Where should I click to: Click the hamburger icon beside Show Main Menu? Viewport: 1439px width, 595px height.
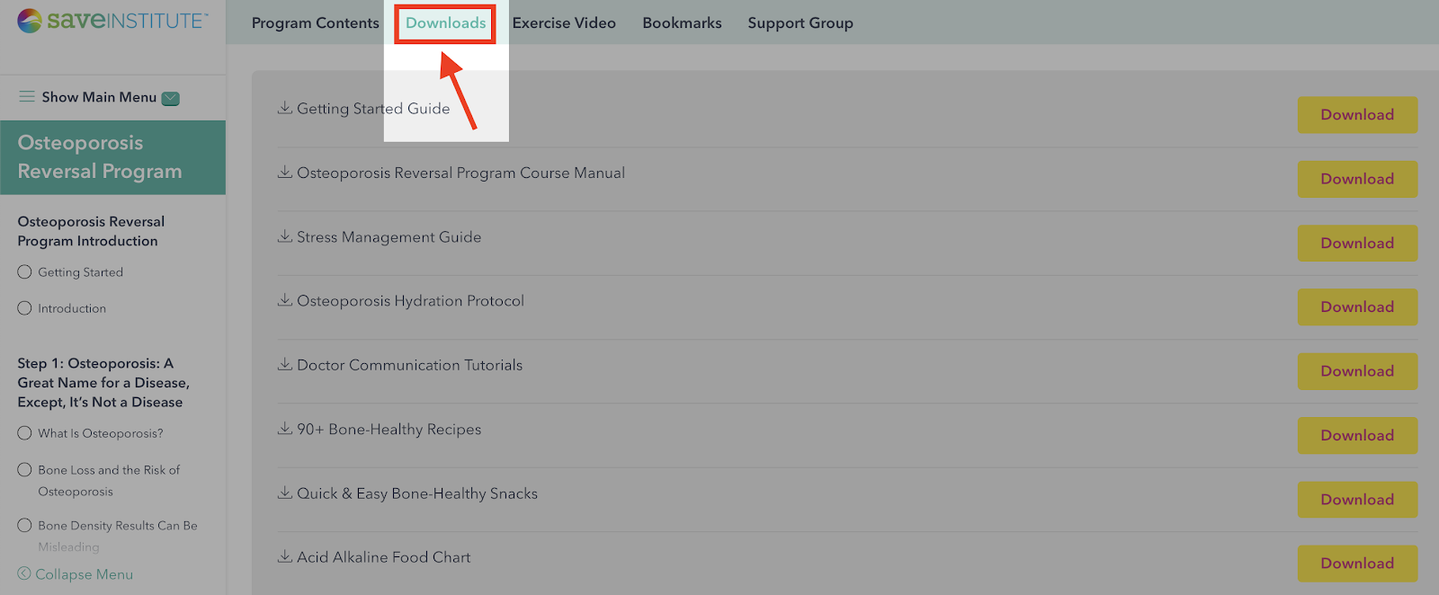point(27,96)
